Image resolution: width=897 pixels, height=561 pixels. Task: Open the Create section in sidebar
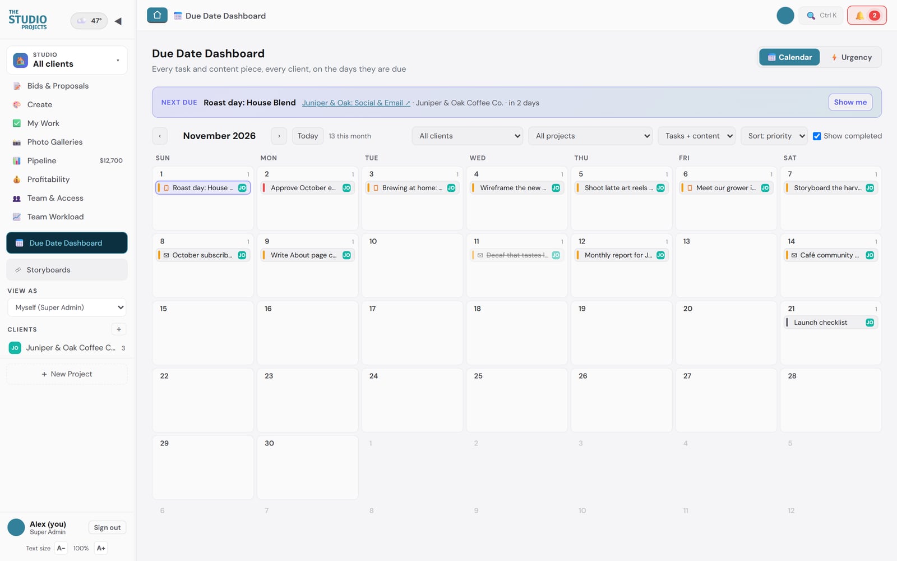(x=67, y=104)
